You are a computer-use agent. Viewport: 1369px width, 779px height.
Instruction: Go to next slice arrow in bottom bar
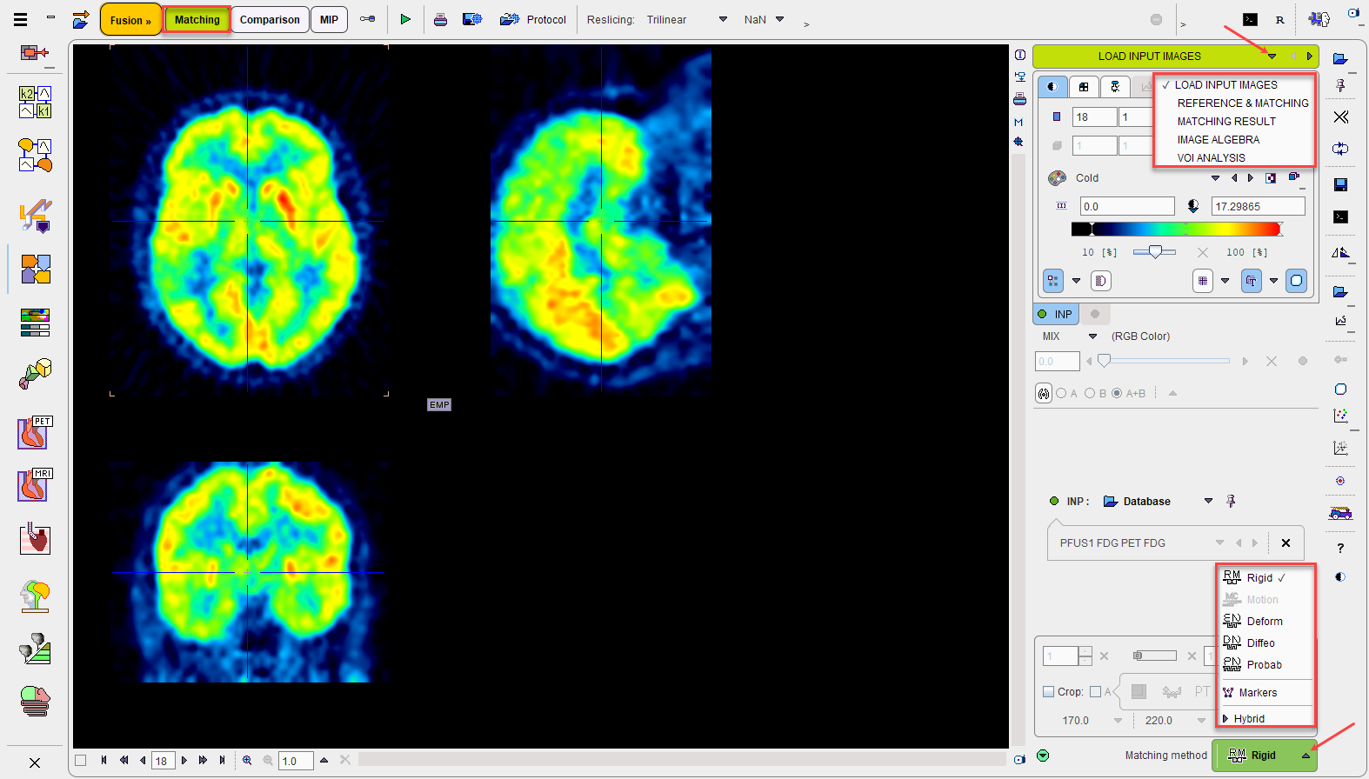[x=184, y=760]
